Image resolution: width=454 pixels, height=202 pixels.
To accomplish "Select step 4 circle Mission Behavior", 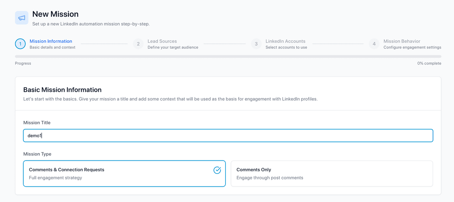I will pos(374,44).
